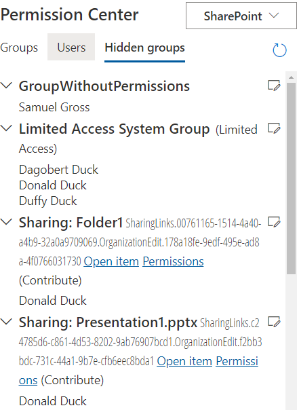This screenshot has width=299, height=410.
Task: Click edit icon for Sharing: Presentation1.pptx
Action: point(274,322)
